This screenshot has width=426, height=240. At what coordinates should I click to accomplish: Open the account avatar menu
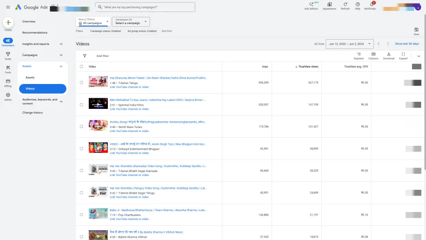point(418,8)
